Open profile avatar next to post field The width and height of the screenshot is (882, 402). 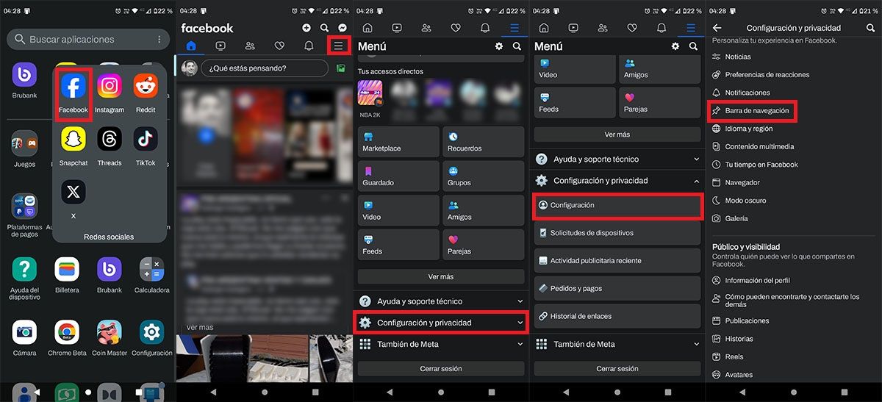[189, 68]
